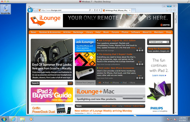Click previous control in iPad 2 Buyers' Guide row
This screenshot has width=190, height=122.
[x=137, y=64]
